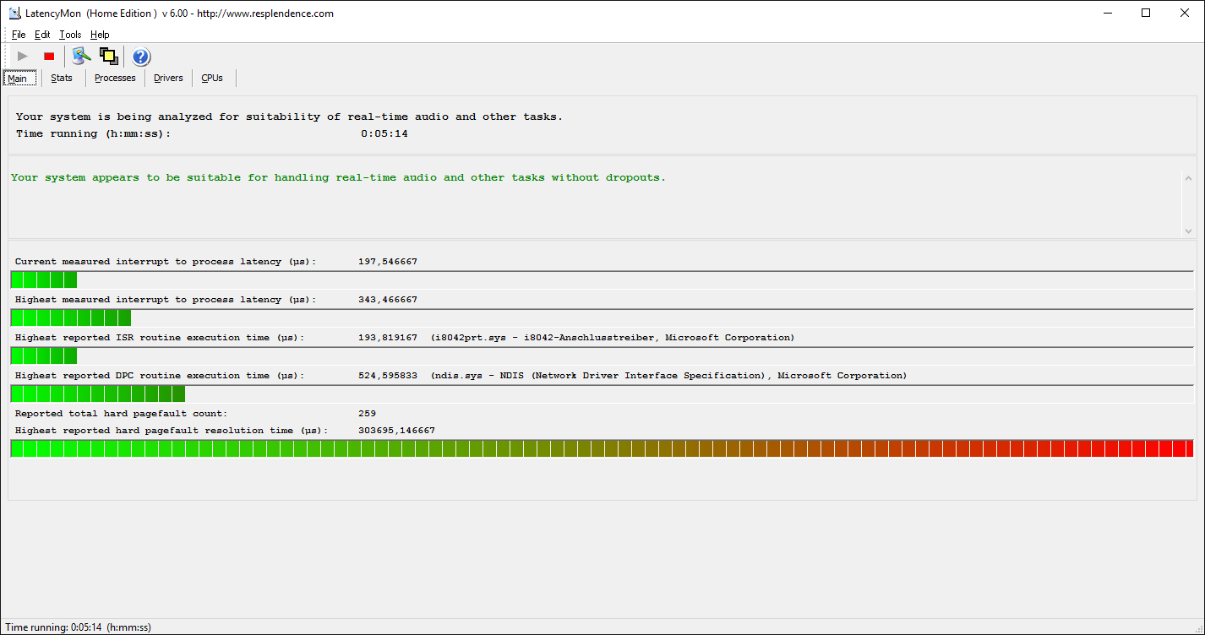
Task: Click the pagefault count value 259
Action: (x=367, y=414)
